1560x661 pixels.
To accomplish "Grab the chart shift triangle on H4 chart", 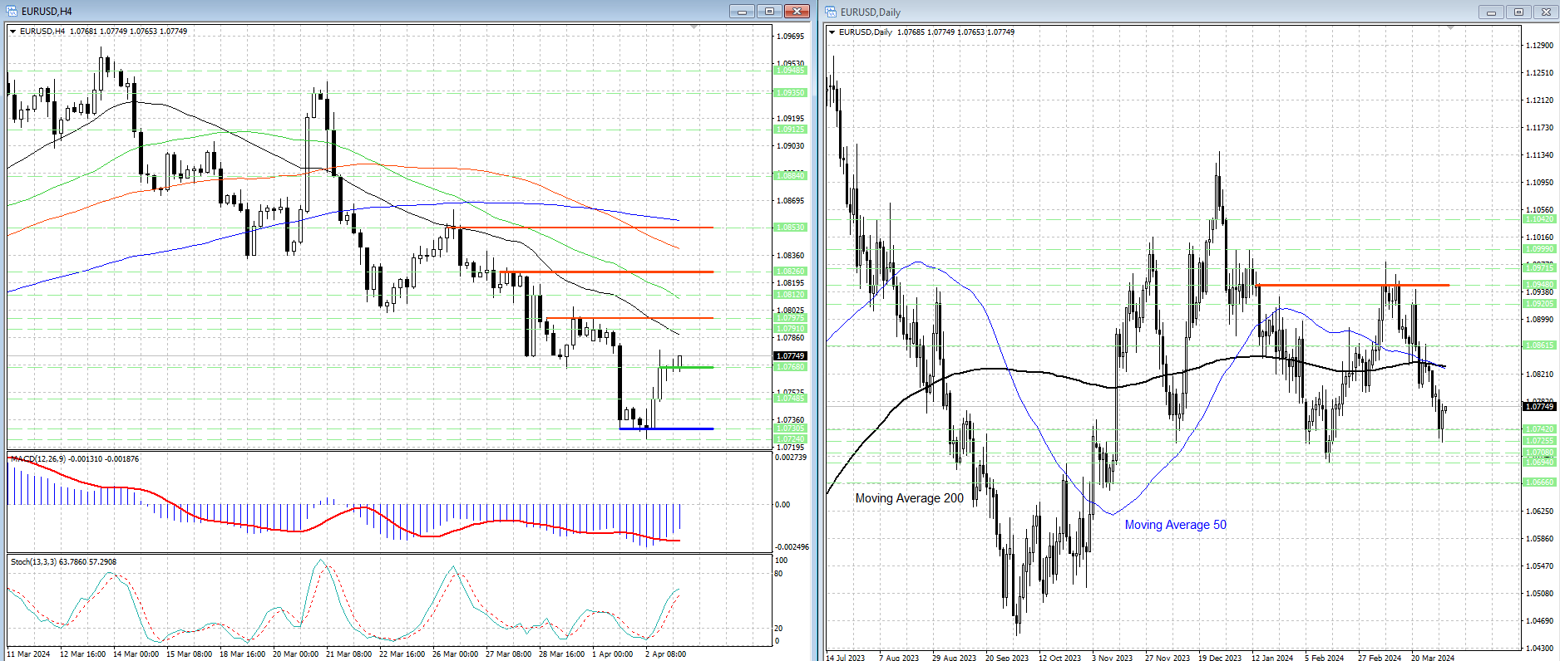I will [694, 27].
